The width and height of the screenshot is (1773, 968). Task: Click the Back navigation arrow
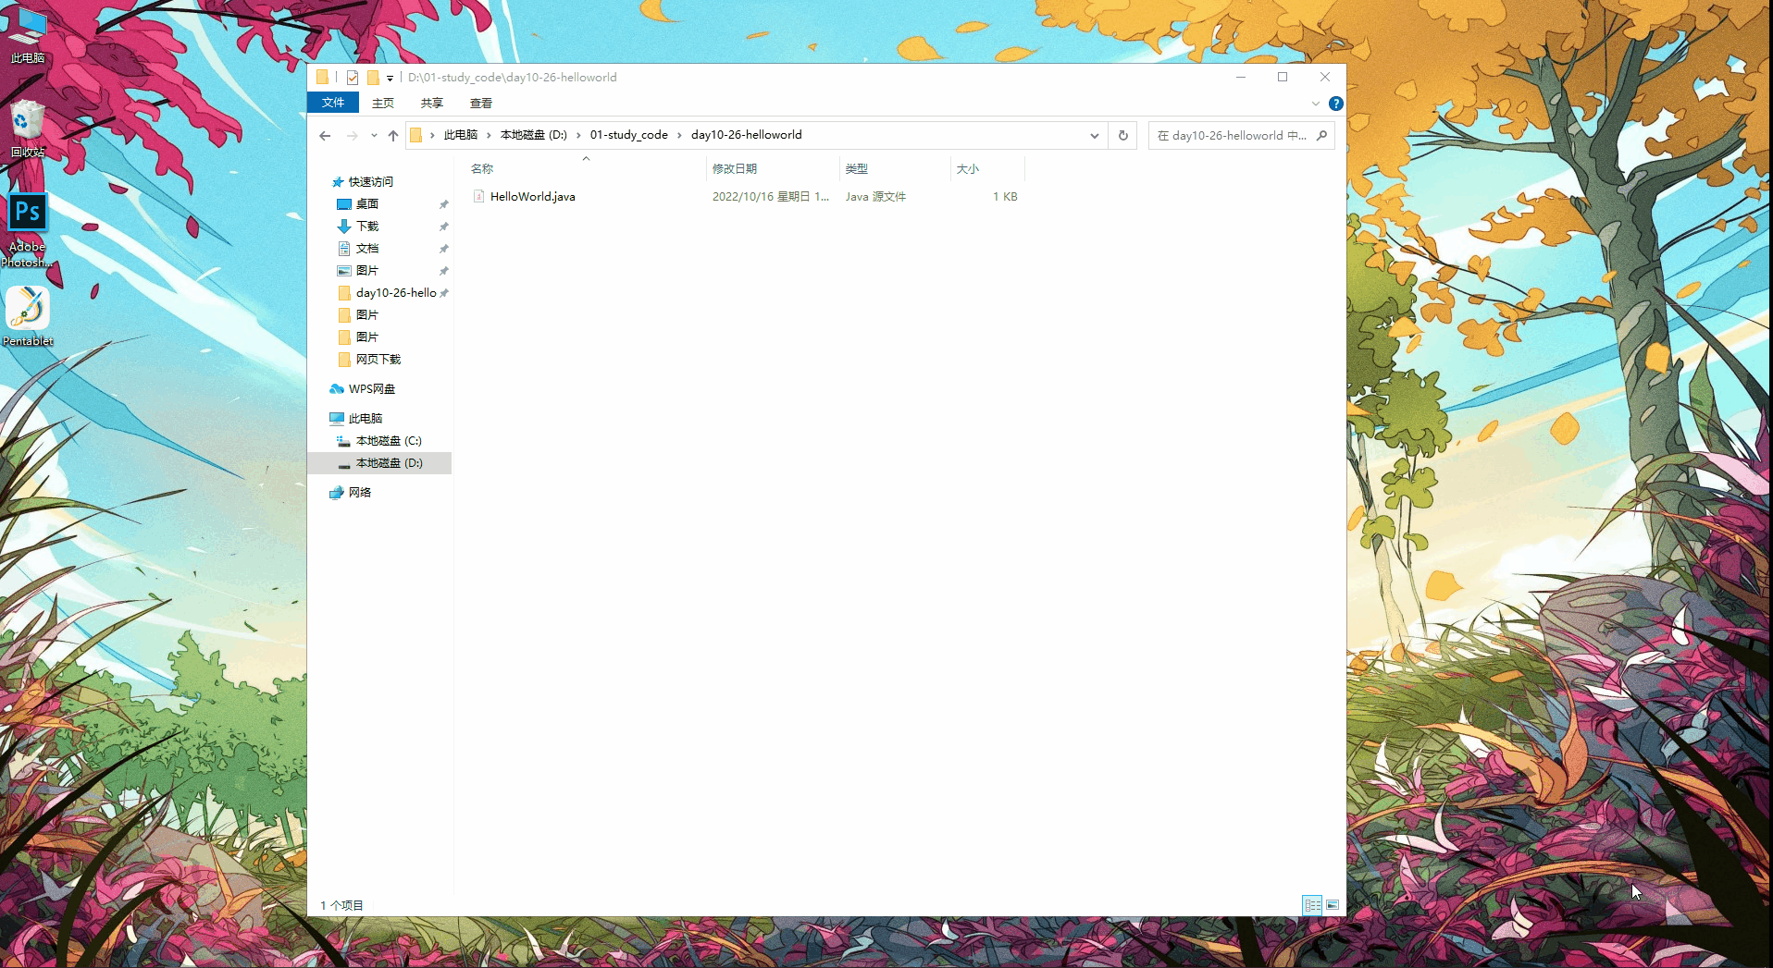[325, 136]
